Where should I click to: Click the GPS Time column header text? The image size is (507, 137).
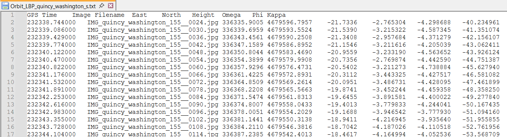[42, 15]
